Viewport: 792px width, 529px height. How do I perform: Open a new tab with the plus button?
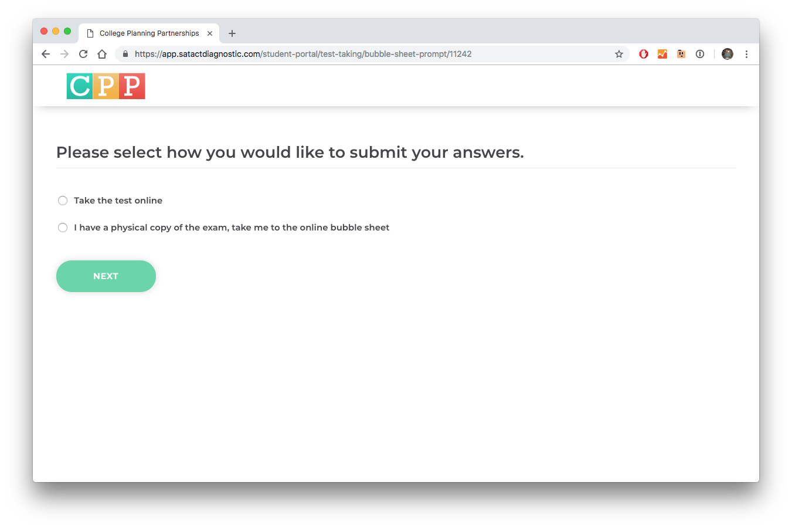[232, 33]
